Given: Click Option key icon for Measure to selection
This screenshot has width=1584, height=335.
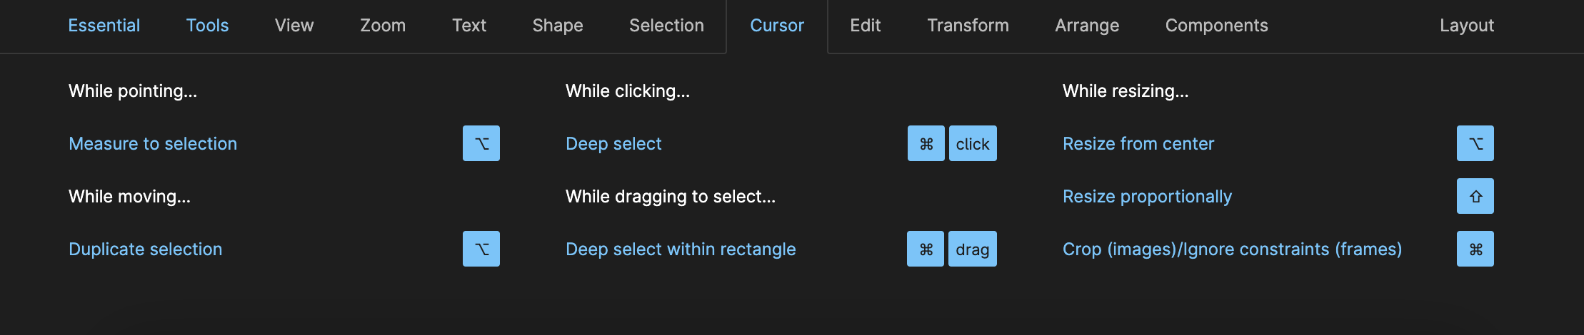Looking at the screenshot, I should click(481, 143).
